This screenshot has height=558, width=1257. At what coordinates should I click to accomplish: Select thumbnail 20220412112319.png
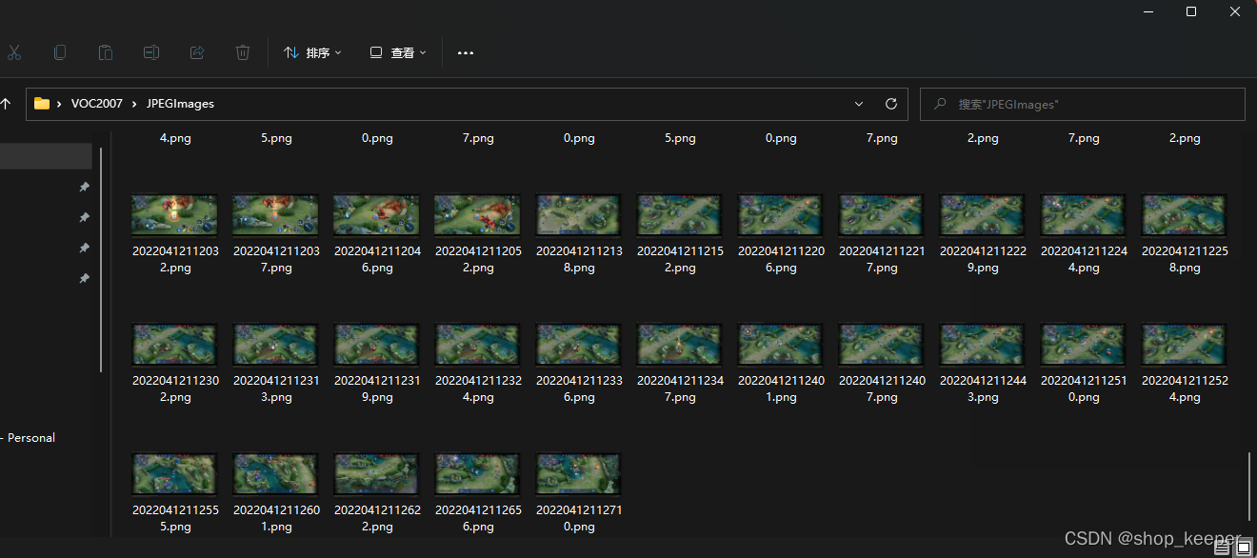377,345
